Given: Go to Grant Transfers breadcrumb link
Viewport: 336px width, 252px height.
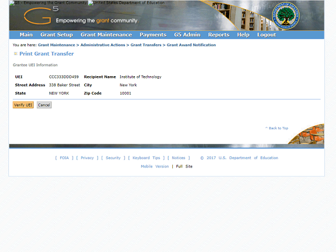Looking at the screenshot, I should click(146, 45).
